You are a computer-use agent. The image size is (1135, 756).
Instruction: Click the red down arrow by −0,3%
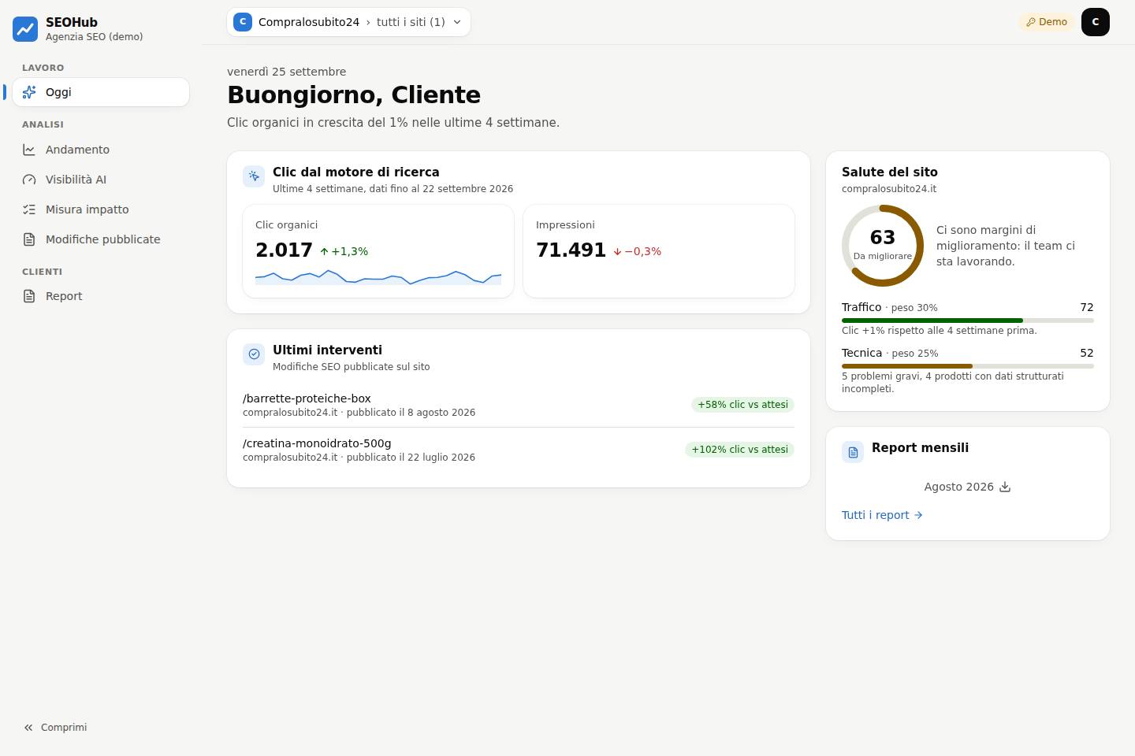[617, 251]
